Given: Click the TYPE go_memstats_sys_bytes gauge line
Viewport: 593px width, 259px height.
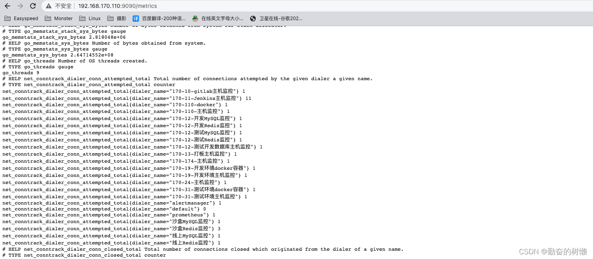Looking at the screenshot, I should (55, 49).
